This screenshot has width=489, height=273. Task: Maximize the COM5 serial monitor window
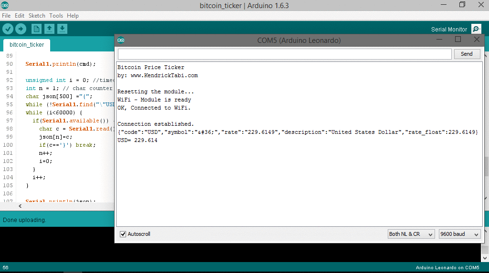coord(458,39)
